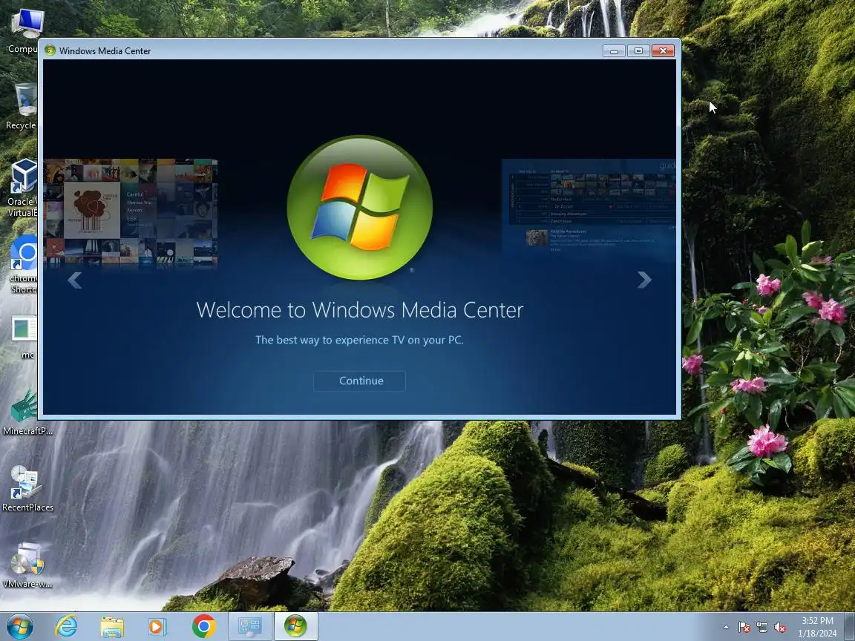Open Windows Media Player from taskbar

click(x=157, y=626)
